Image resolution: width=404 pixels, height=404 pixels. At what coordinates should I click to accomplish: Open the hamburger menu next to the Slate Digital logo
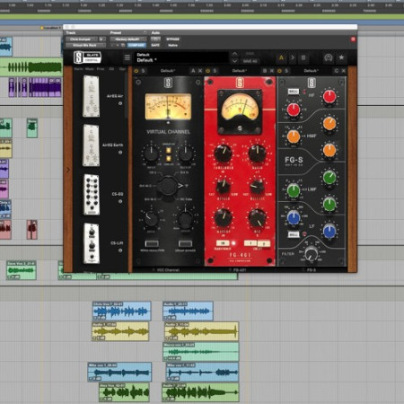point(127,57)
